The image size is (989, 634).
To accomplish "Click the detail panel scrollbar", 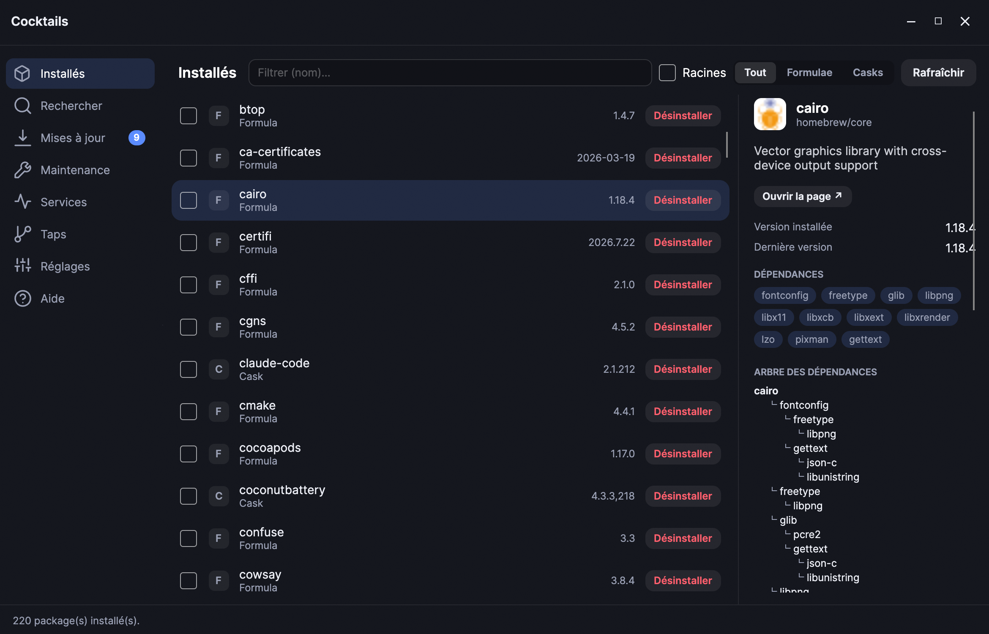I will (x=974, y=210).
